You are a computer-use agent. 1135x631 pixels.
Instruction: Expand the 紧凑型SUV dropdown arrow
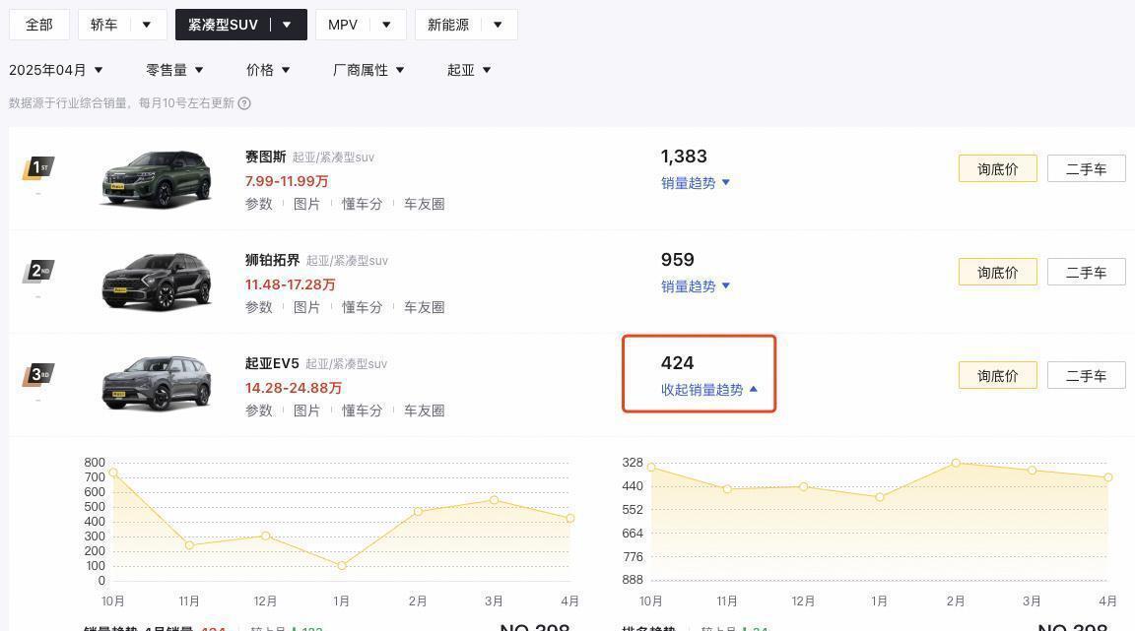[288, 25]
